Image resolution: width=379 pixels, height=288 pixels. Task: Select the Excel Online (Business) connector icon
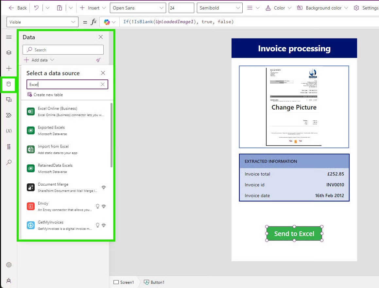(x=31, y=111)
